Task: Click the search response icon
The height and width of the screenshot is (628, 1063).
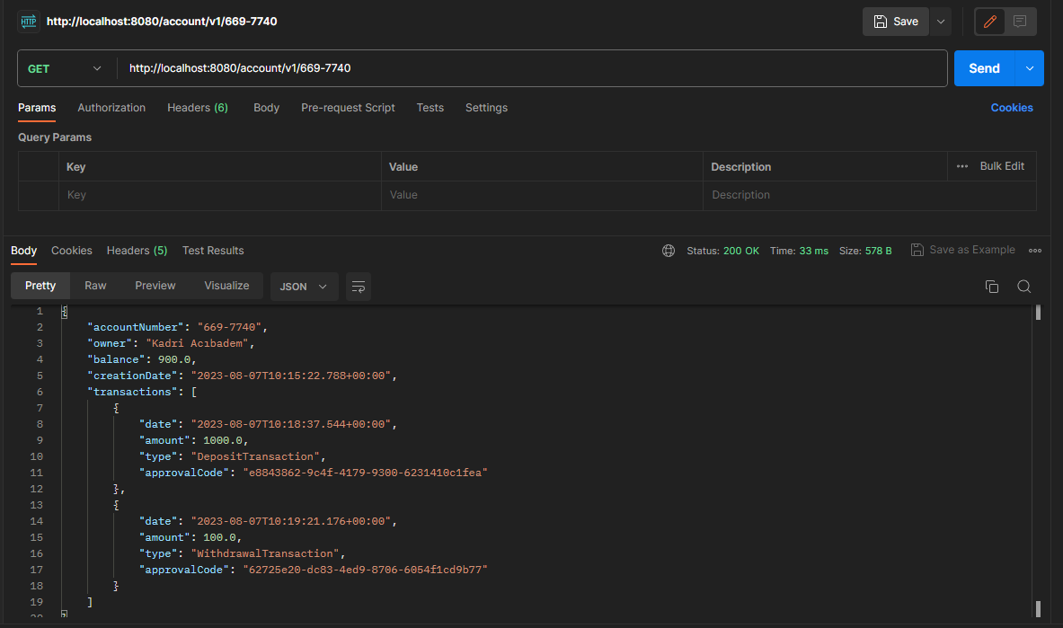Action: pyautogui.click(x=1023, y=287)
